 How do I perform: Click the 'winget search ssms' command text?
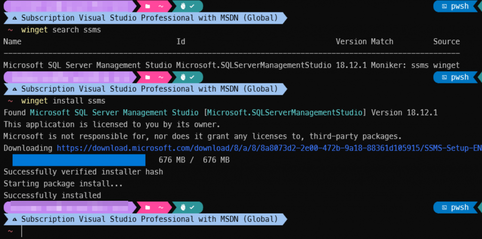tap(61, 30)
